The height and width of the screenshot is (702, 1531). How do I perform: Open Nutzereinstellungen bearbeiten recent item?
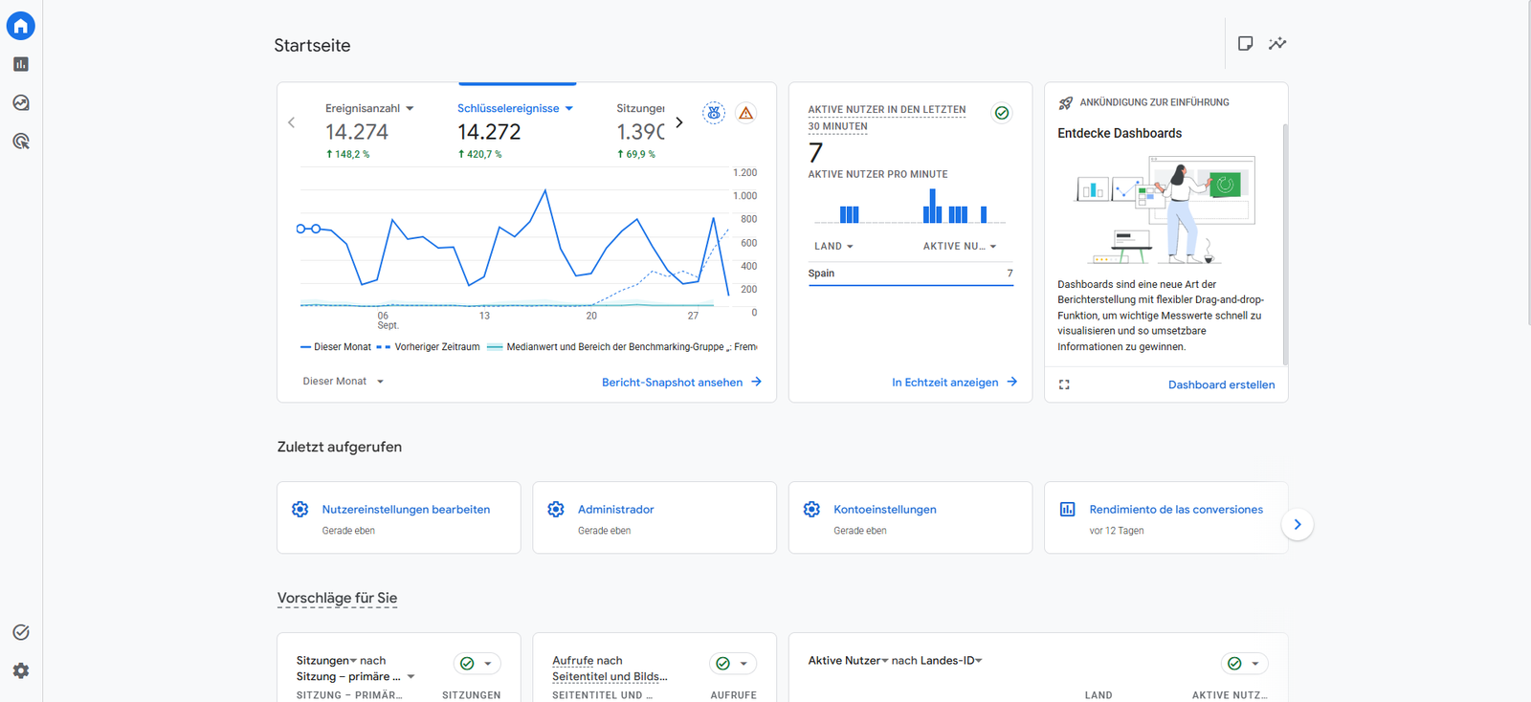pyautogui.click(x=399, y=517)
